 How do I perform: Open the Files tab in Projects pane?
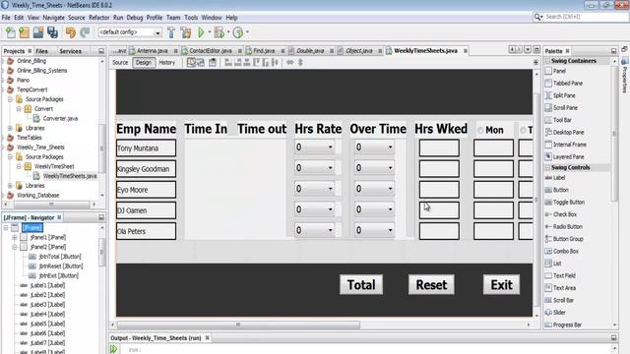(41, 51)
